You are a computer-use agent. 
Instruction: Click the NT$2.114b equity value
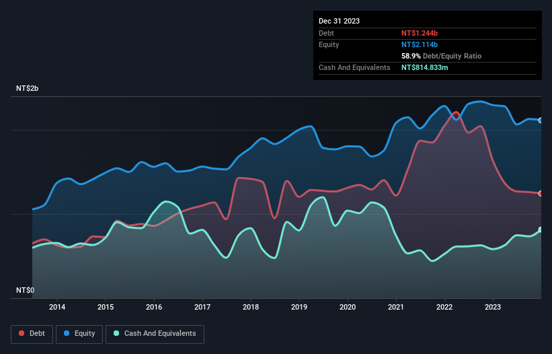coord(420,44)
